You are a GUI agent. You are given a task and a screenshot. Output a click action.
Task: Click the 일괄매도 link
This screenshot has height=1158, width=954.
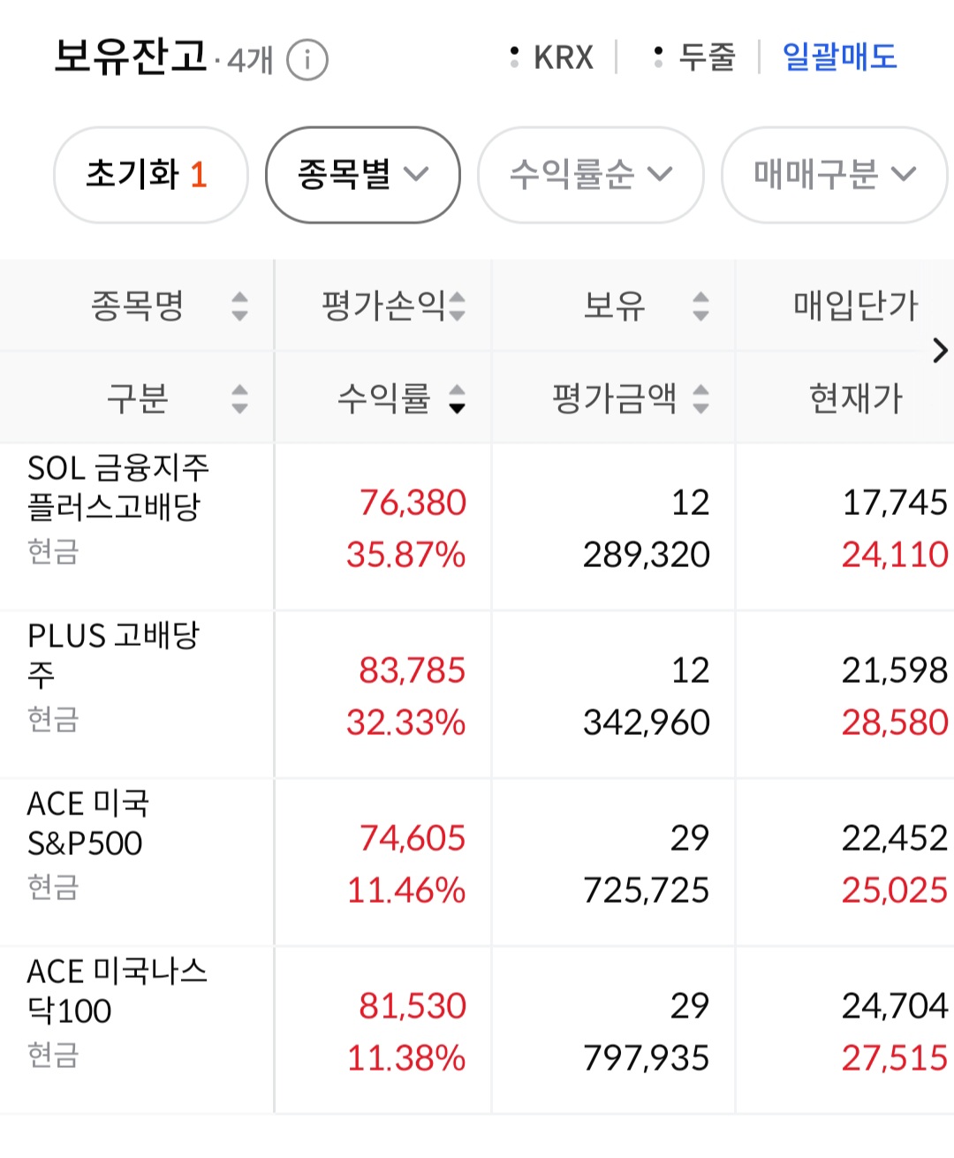click(839, 58)
